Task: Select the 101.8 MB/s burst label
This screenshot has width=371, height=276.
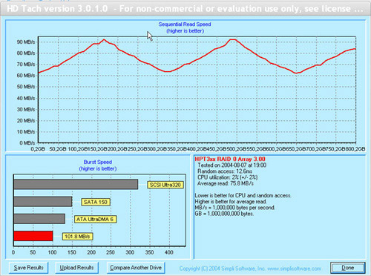Action: [77, 237]
